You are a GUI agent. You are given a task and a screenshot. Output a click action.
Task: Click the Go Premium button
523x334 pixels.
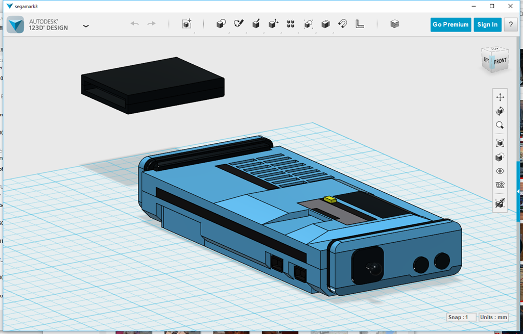(450, 24)
